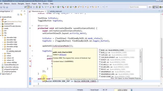Expand the drawable-hdpi folder
Screen dimensions: 163x91
coord(3,38)
